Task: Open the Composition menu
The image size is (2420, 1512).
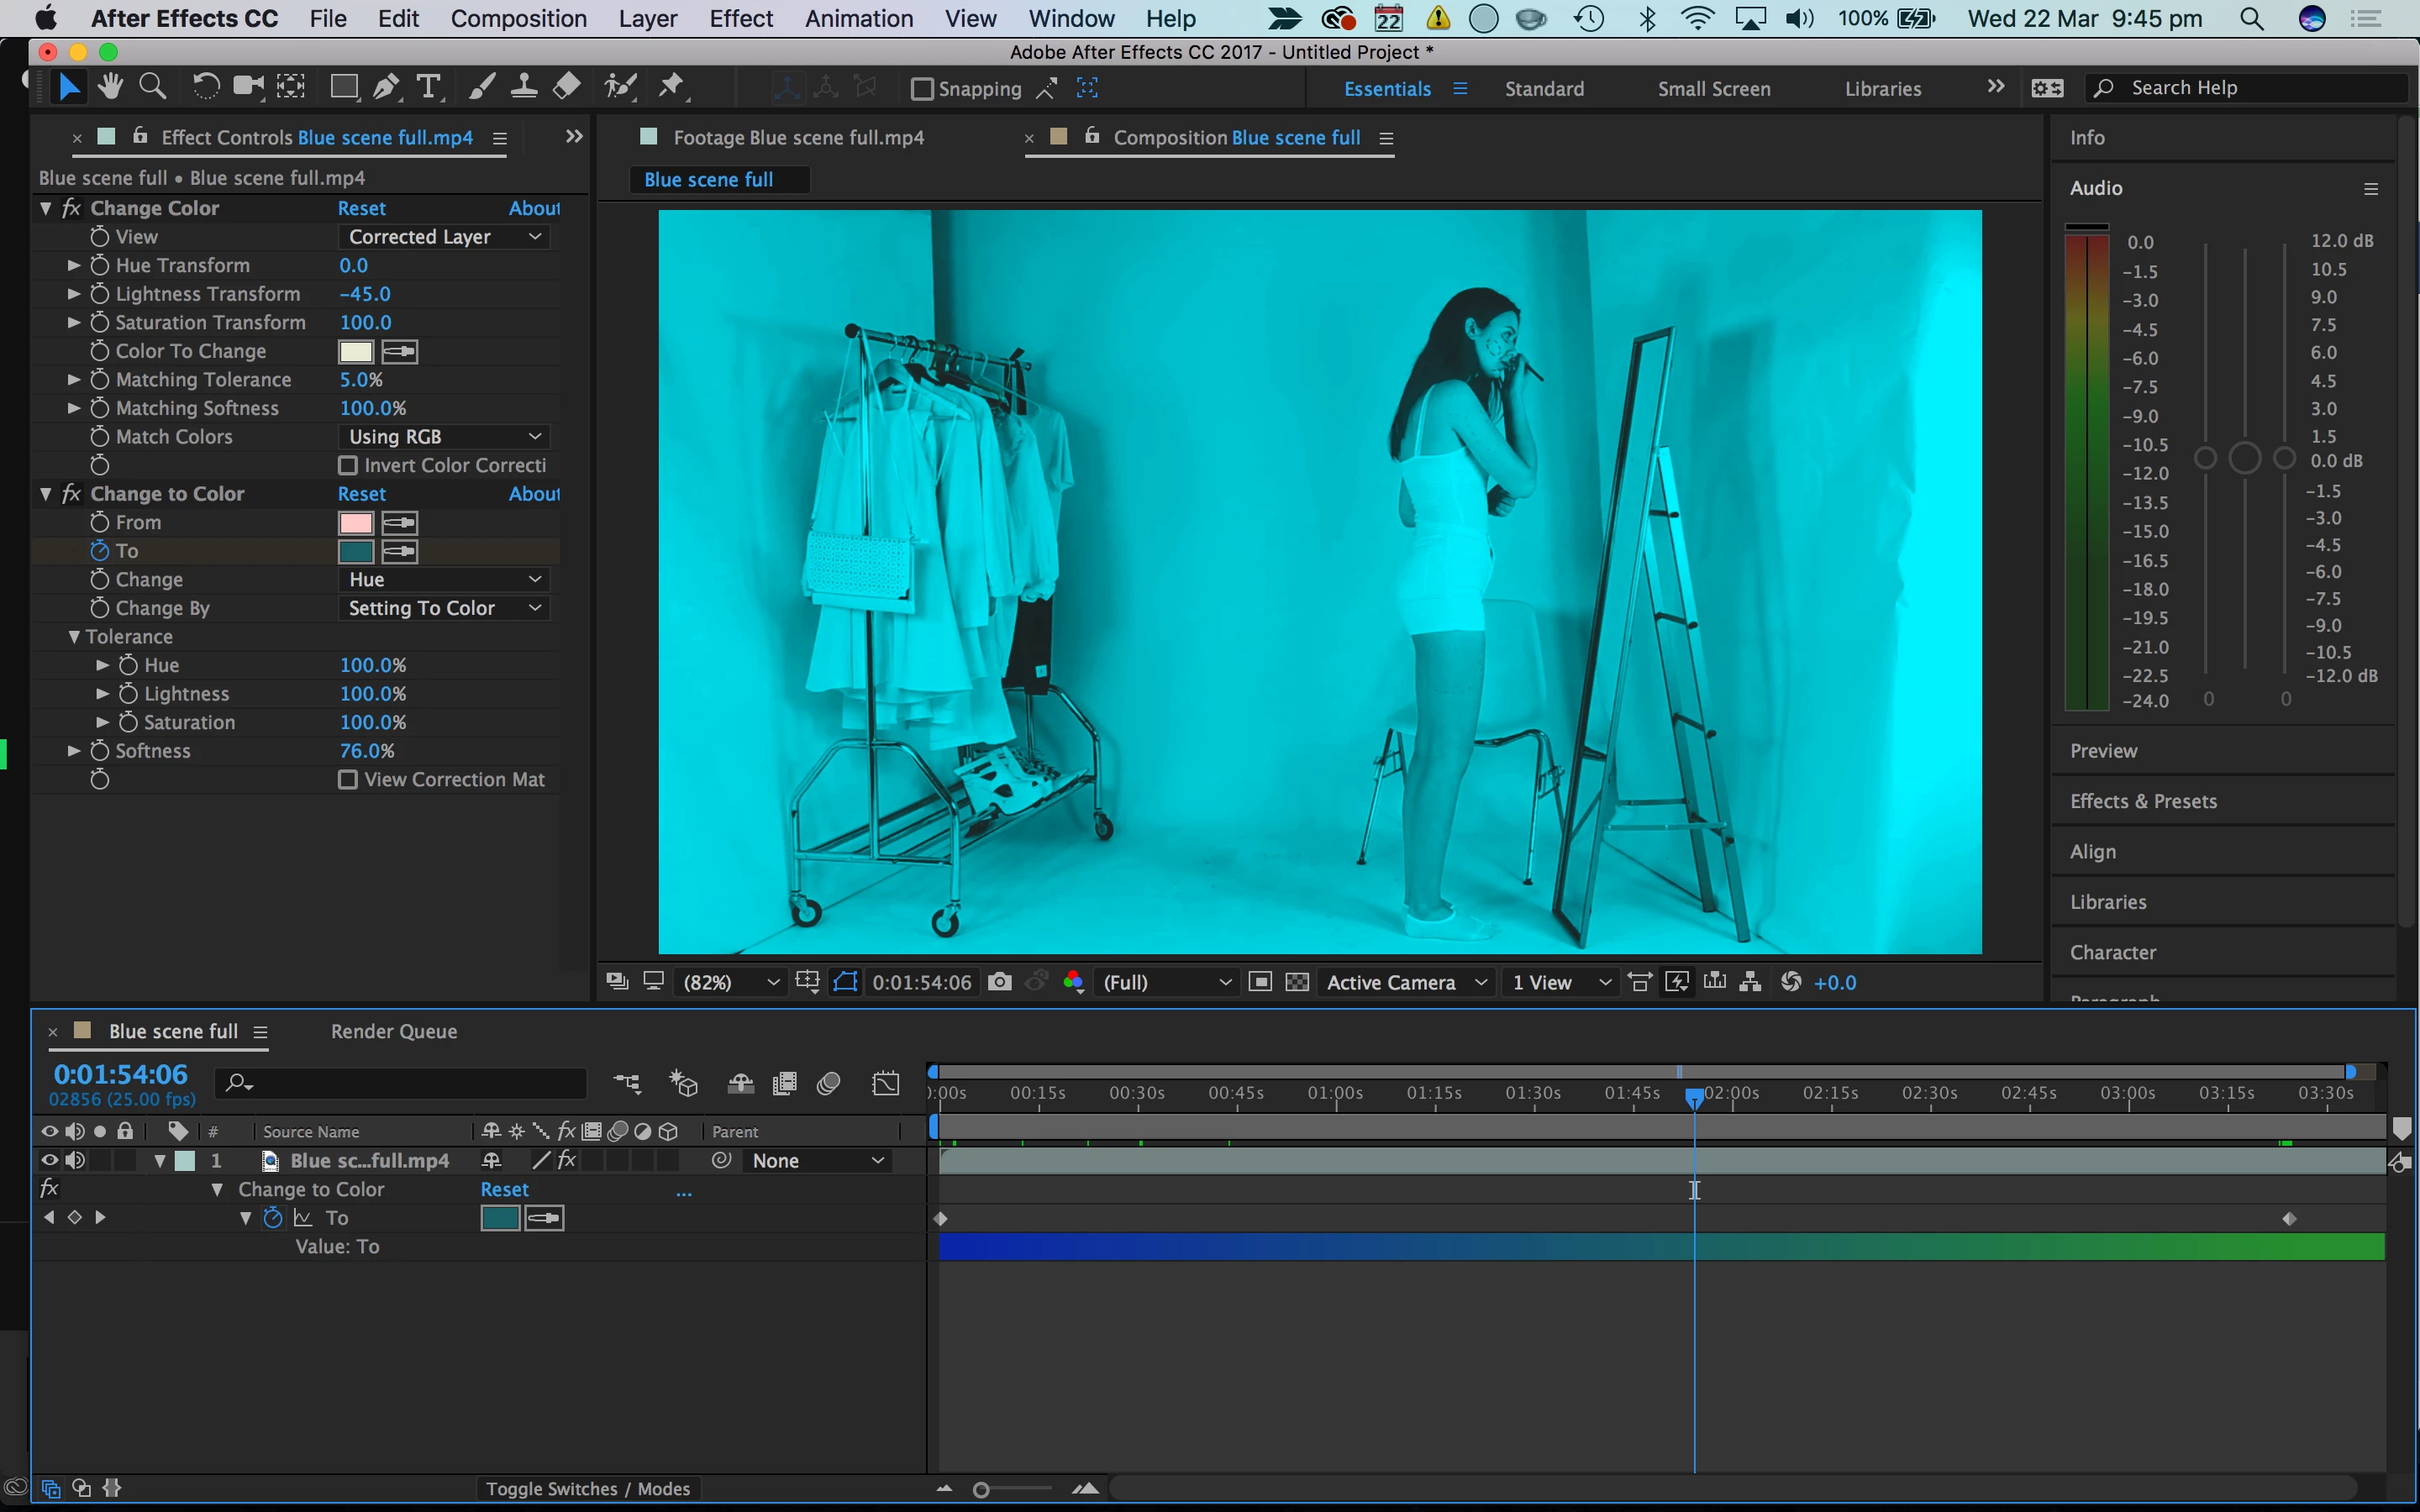Action: [518, 18]
